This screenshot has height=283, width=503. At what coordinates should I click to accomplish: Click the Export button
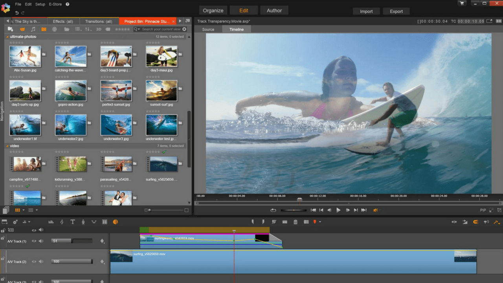pyautogui.click(x=396, y=11)
